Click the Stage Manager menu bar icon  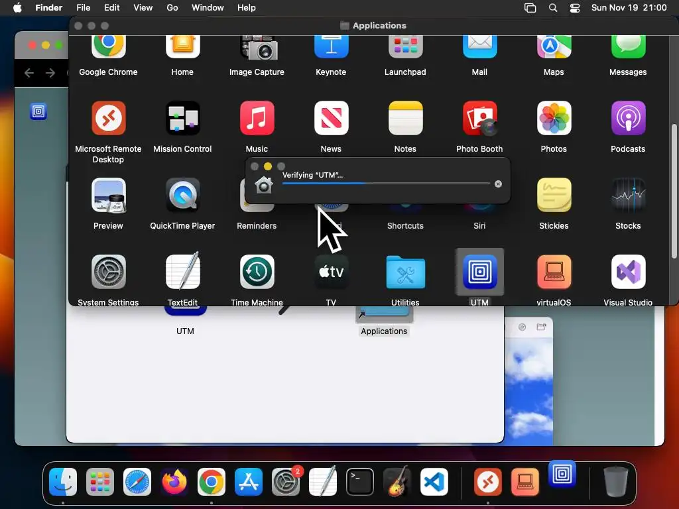tap(530, 8)
